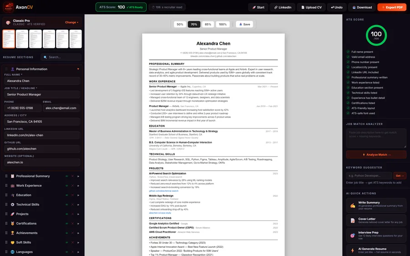Click the palette icon beside Classic Pro
Image resolution: width=410 pixels, height=256 pixels.
coord(8,22)
